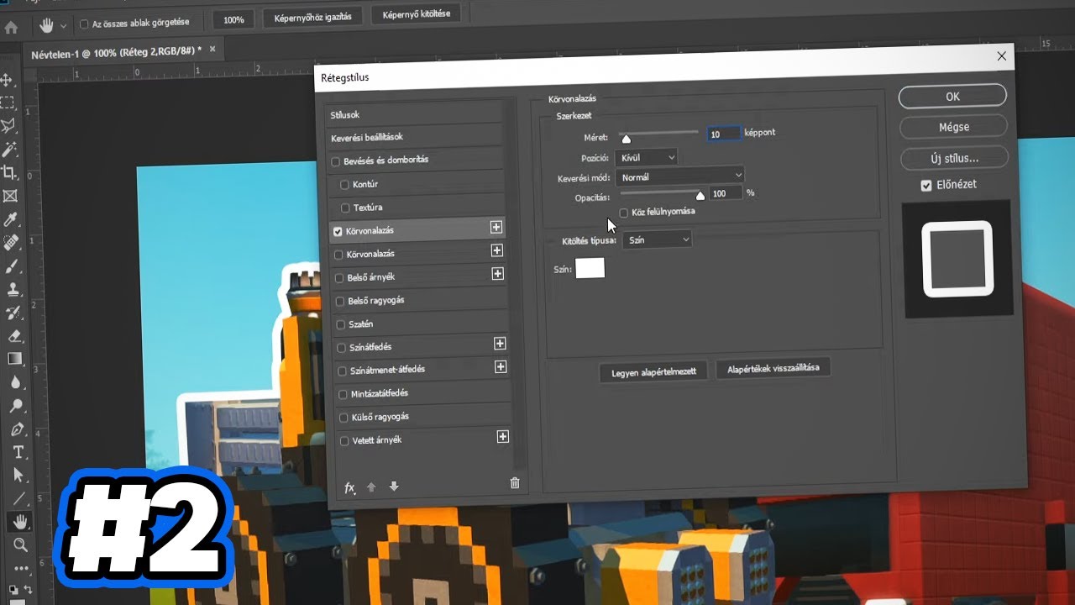1075x605 pixels.
Task: Toggle the Előnézet preview checkbox
Action: (926, 185)
